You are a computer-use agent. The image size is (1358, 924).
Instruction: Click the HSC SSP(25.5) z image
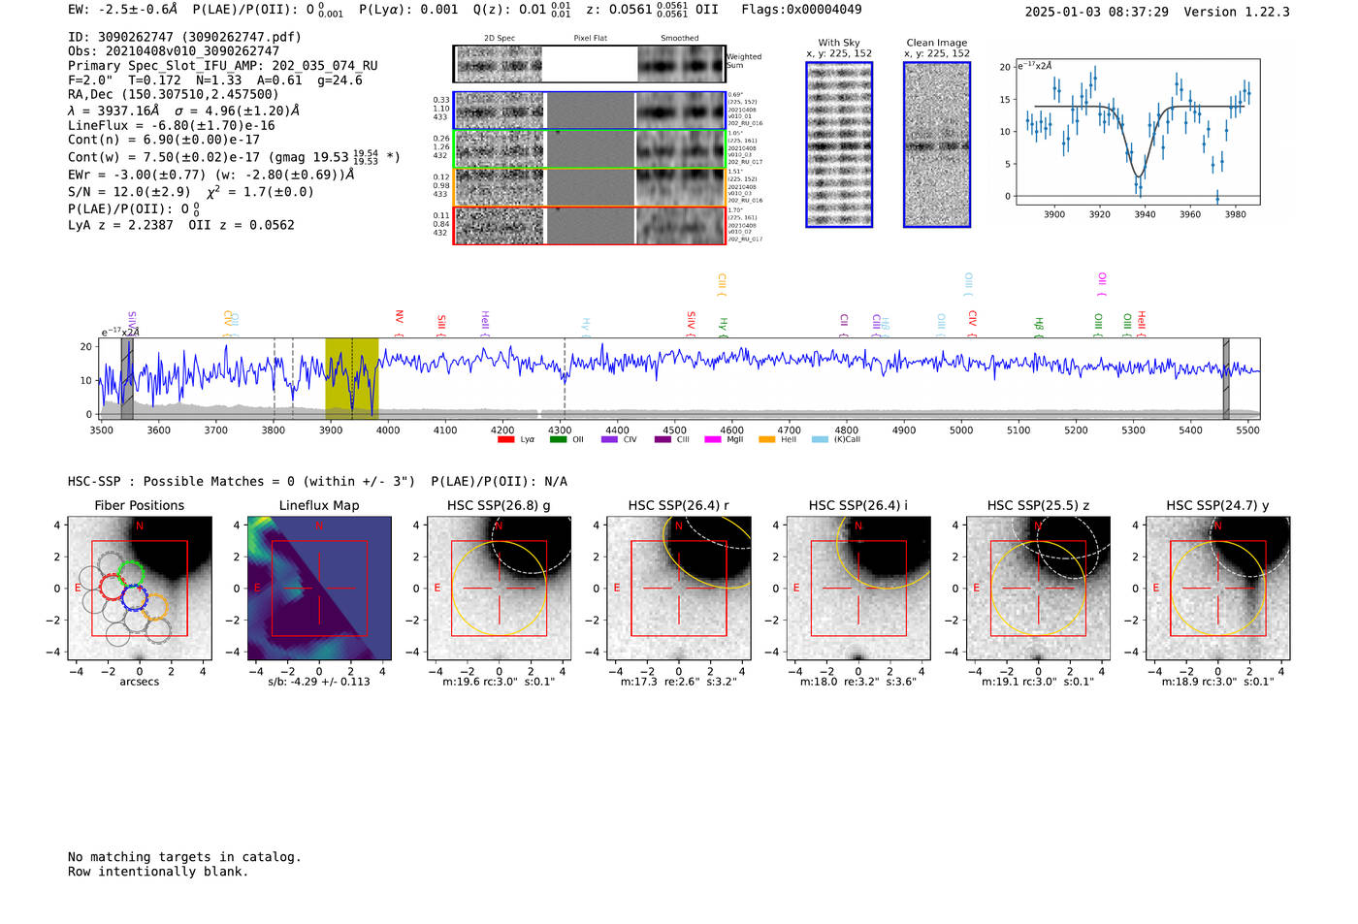click(1038, 589)
